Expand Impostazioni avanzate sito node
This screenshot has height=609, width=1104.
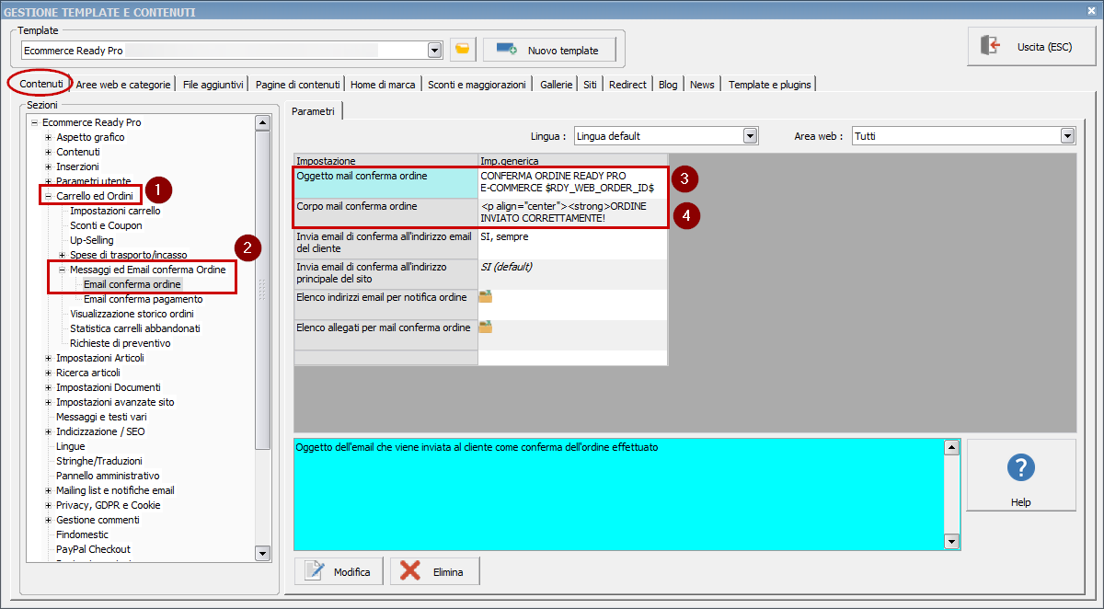point(48,402)
